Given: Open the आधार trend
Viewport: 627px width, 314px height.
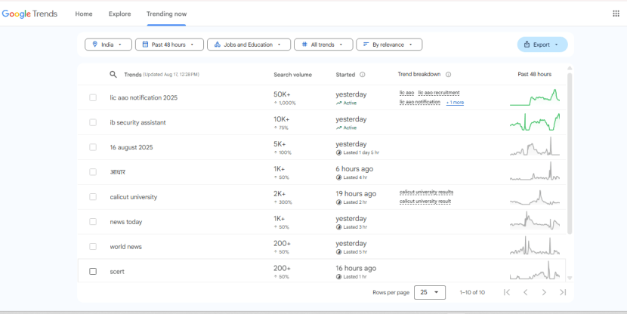Looking at the screenshot, I should click(118, 172).
